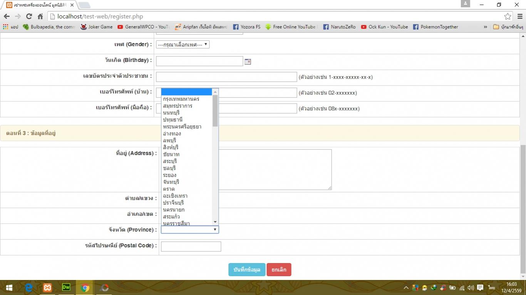Select กรุงเทพมหานคร from the province list

coord(181,99)
